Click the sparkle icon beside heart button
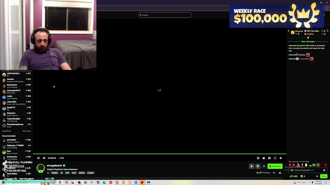 pyautogui.click(x=264, y=166)
